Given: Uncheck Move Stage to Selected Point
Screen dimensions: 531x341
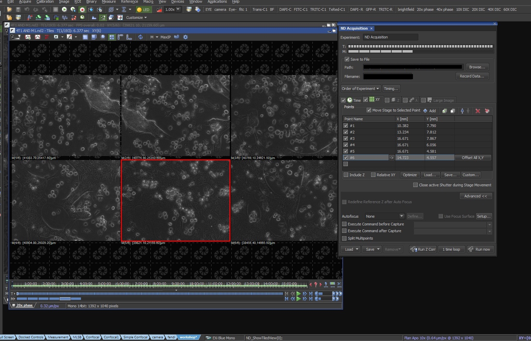Looking at the screenshot, I should coord(369,110).
